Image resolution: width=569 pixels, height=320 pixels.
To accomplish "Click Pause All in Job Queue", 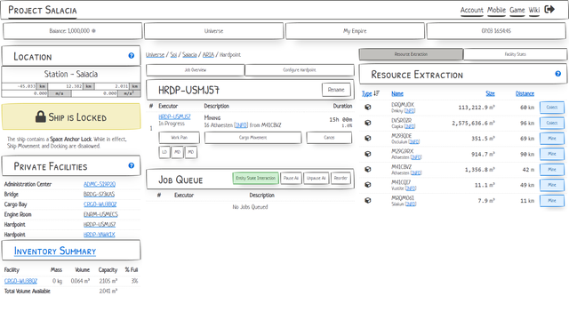I will [x=291, y=178].
